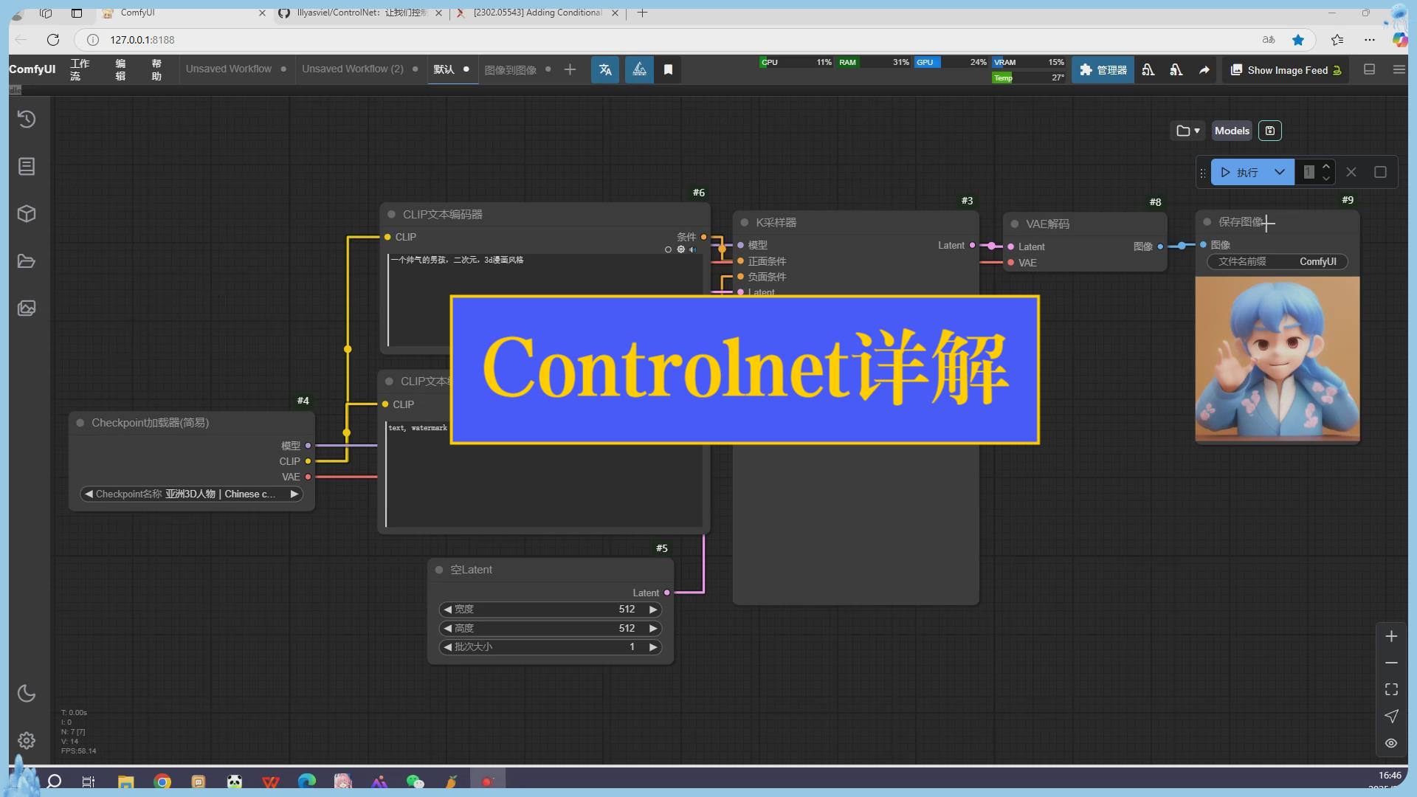Click the generated blue-haired boy image

[1277, 359]
